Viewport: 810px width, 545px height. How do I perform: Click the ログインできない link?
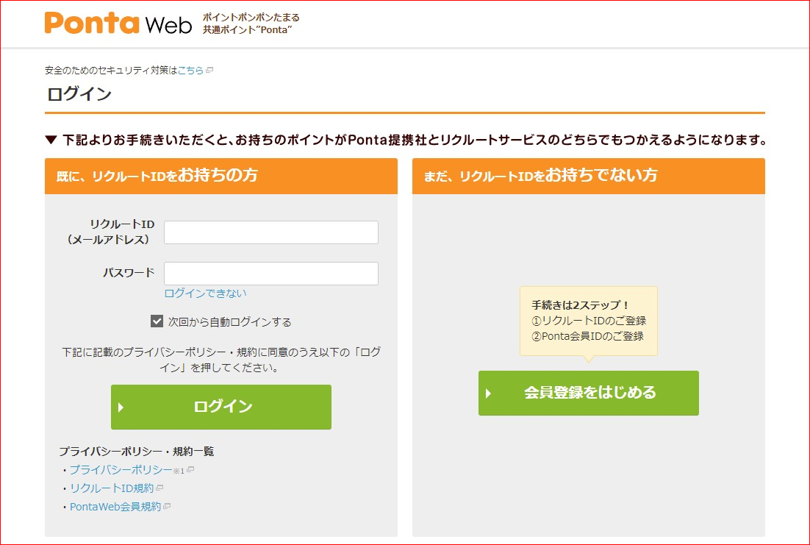click(x=204, y=292)
